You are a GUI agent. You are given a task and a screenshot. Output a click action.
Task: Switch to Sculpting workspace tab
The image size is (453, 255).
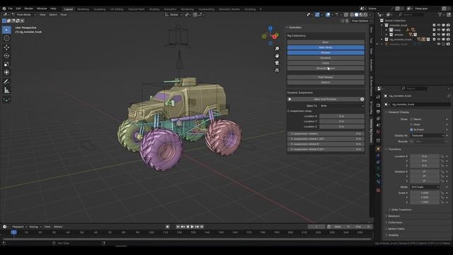[x=100, y=9]
